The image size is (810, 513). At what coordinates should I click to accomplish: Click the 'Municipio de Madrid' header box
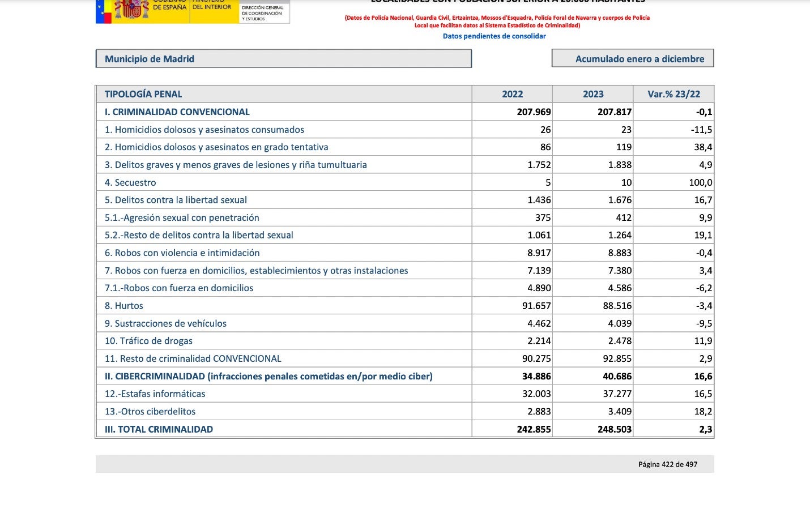click(283, 59)
